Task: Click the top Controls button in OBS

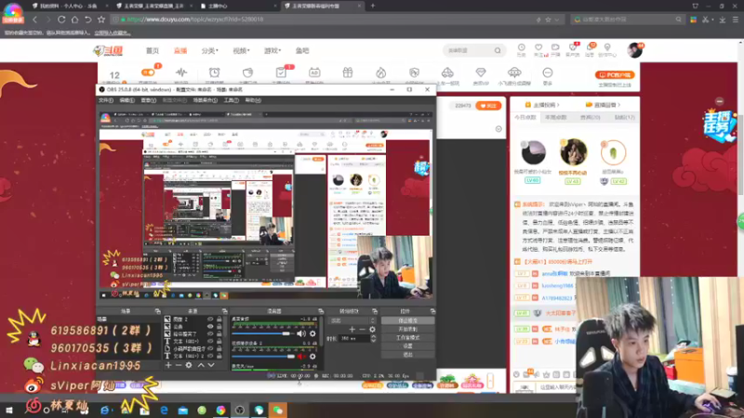Action: click(x=407, y=320)
